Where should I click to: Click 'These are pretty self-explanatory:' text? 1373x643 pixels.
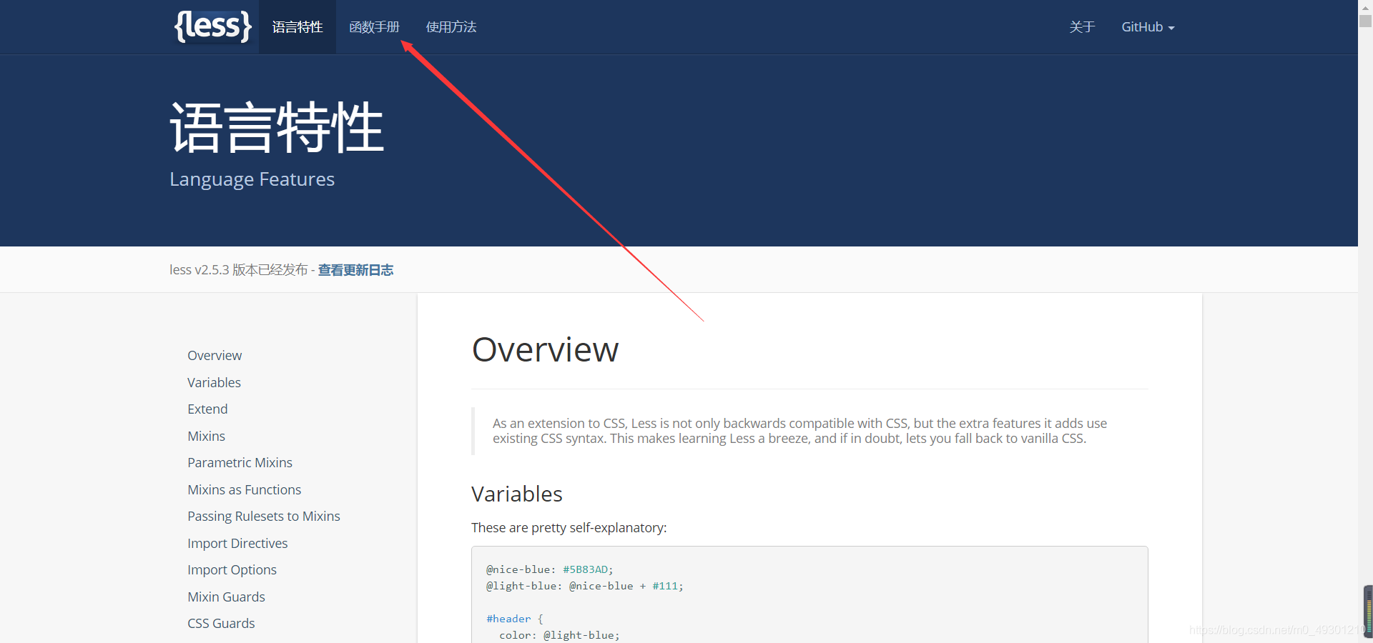[569, 527]
